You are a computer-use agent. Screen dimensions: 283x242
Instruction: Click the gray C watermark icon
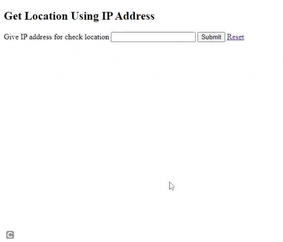coord(10,235)
